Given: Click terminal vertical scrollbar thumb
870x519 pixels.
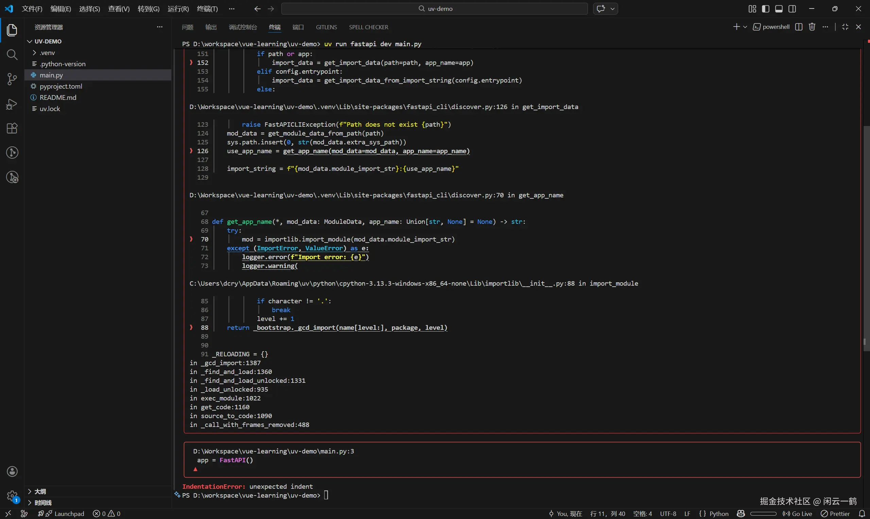Looking at the screenshot, I should [866, 238].
